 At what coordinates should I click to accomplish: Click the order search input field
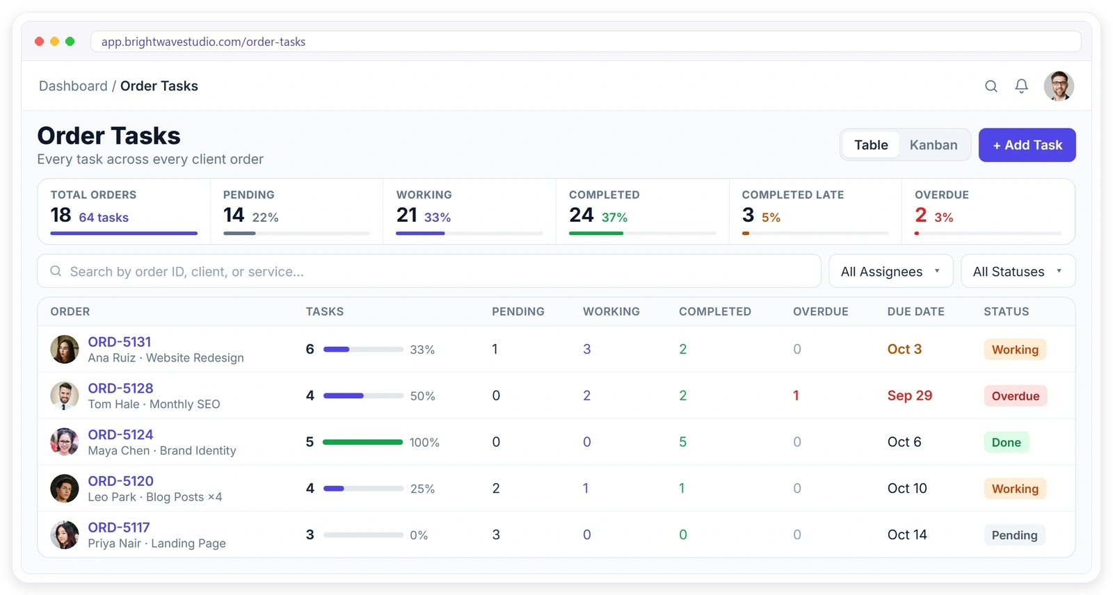point(429,272)
